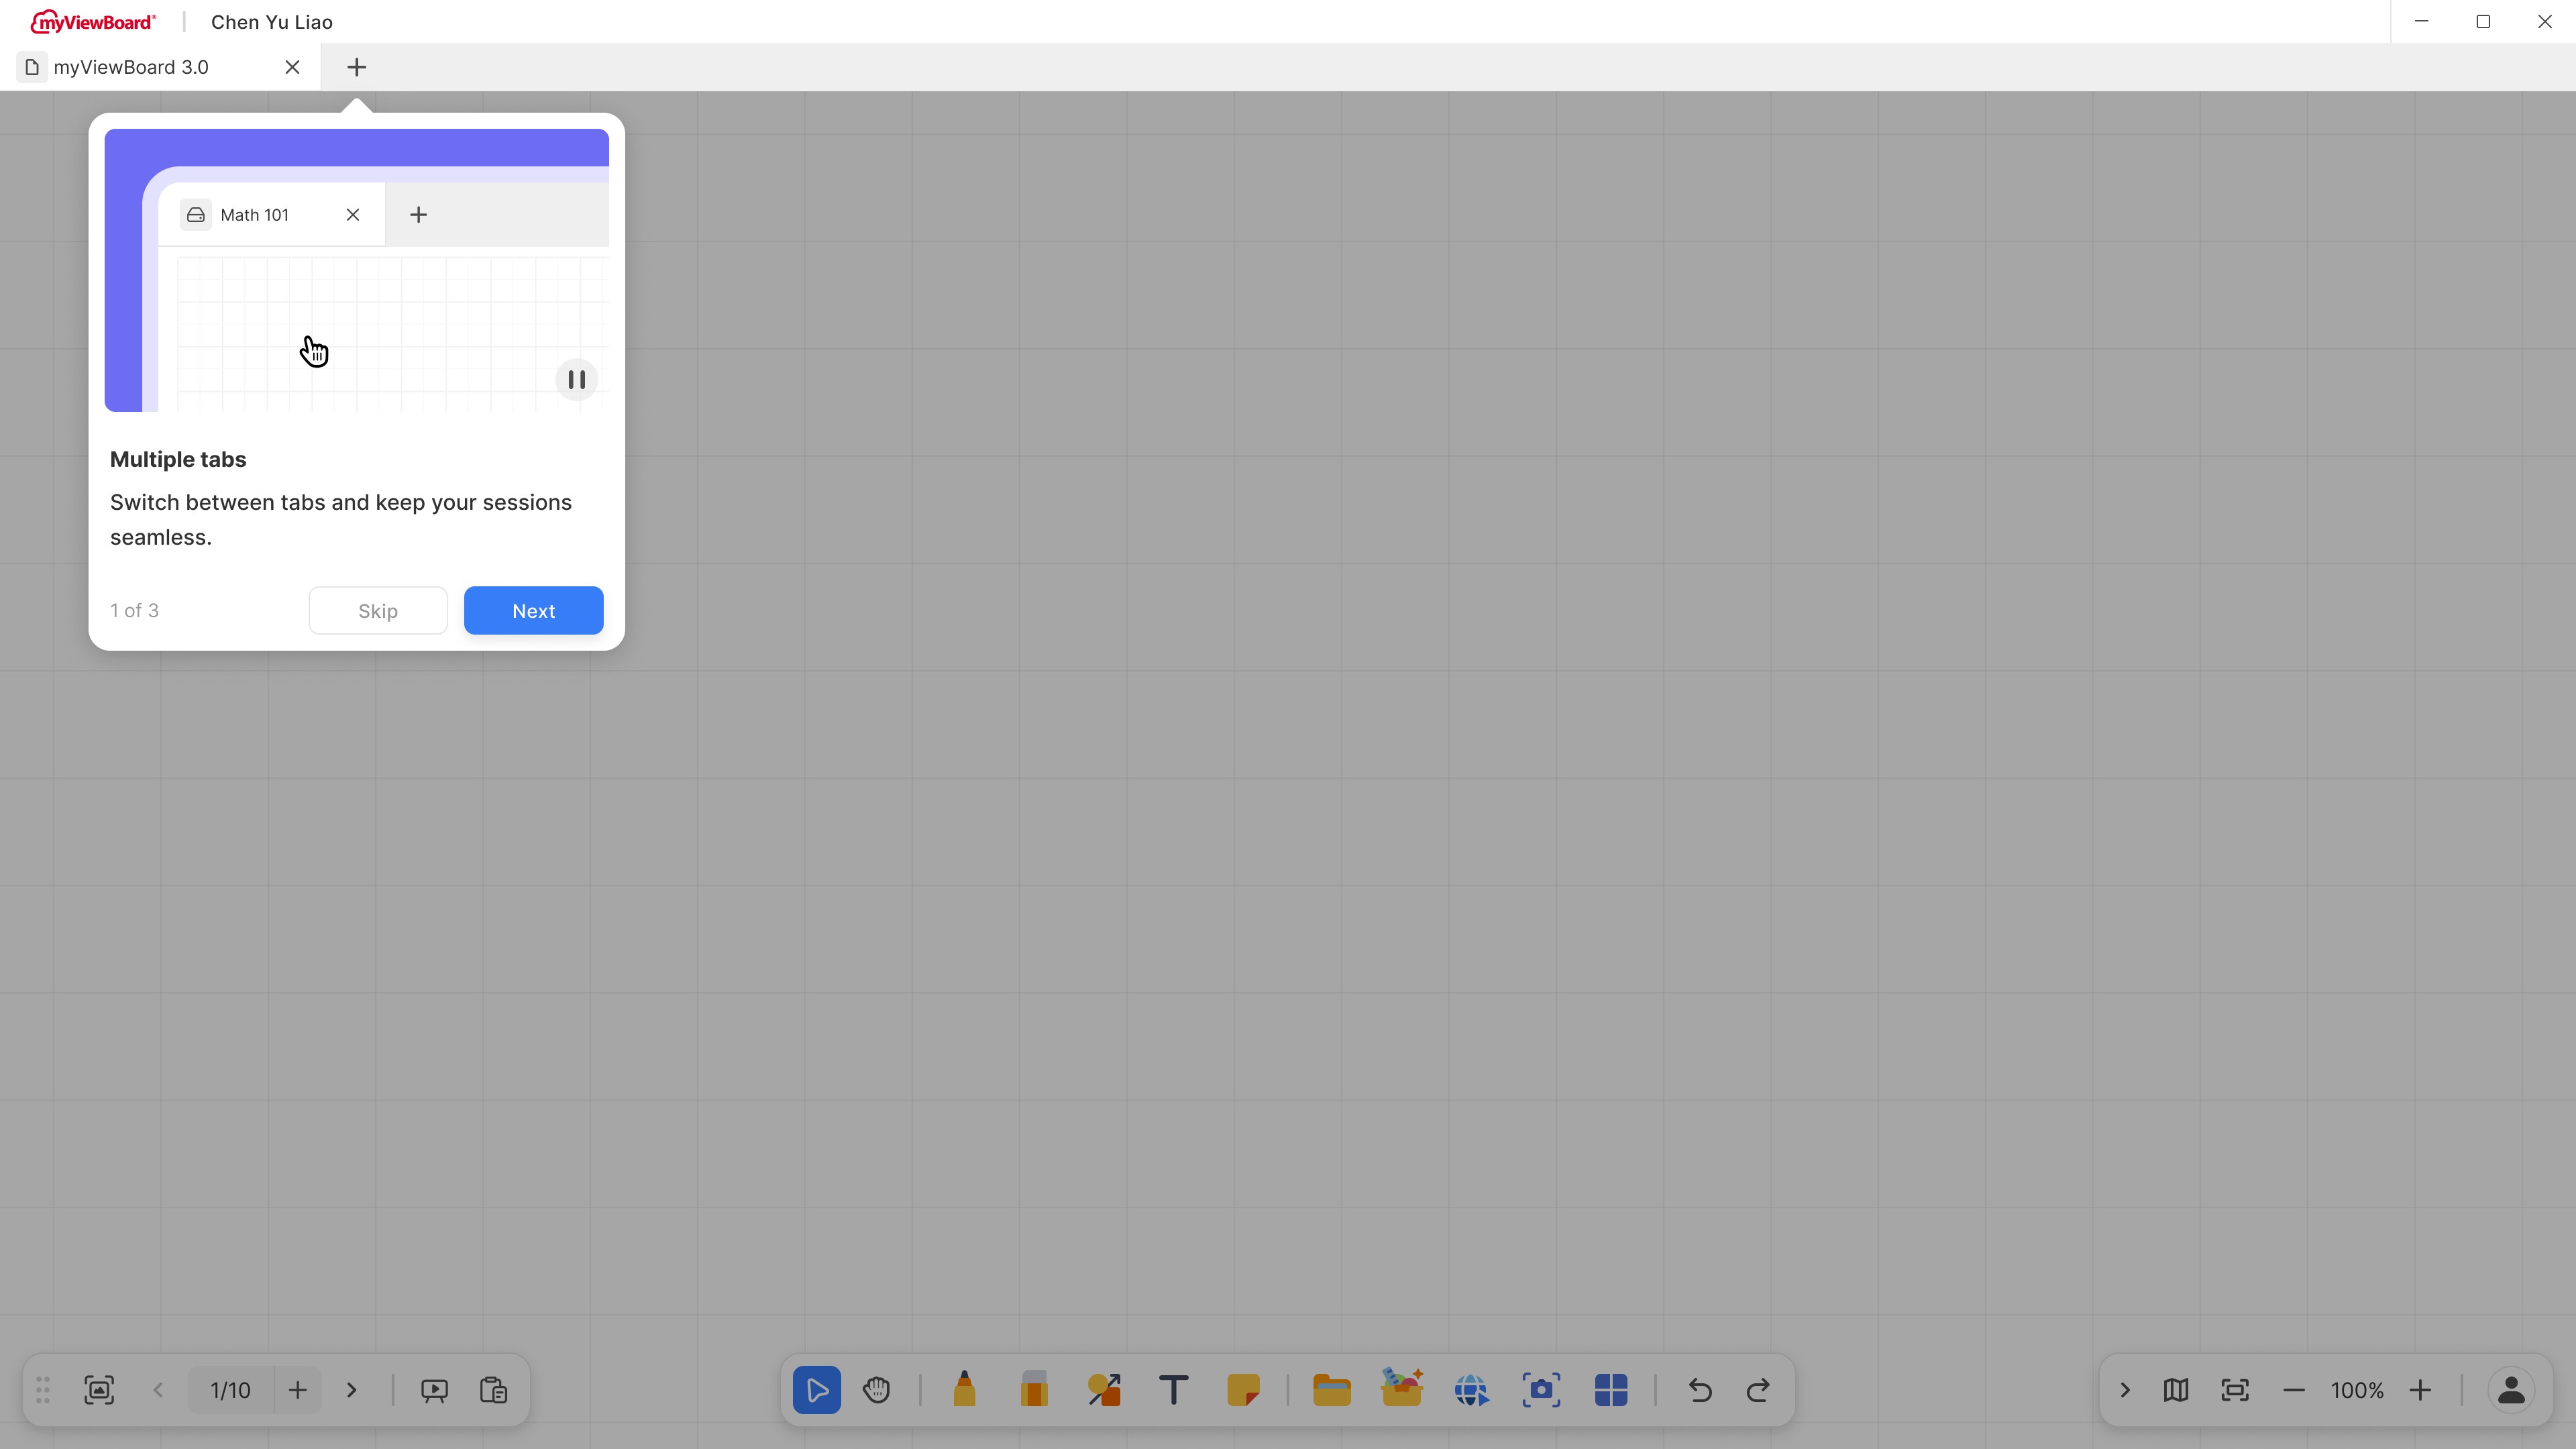This screenshot has width=2576, height=1449.
Task: Select the arrow selection tool
Action: tap(816, 1389)
